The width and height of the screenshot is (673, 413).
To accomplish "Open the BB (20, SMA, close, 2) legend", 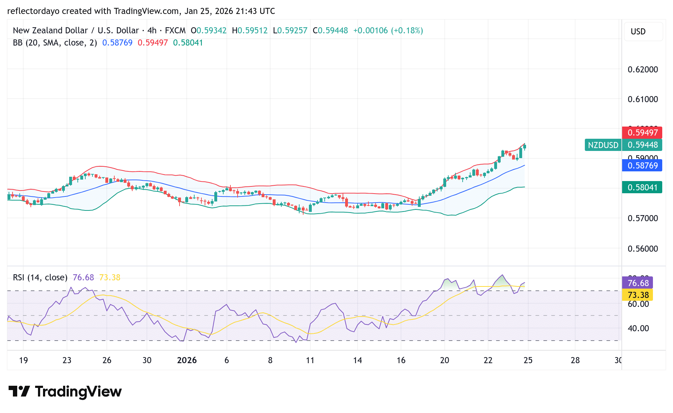I will 55,43.
